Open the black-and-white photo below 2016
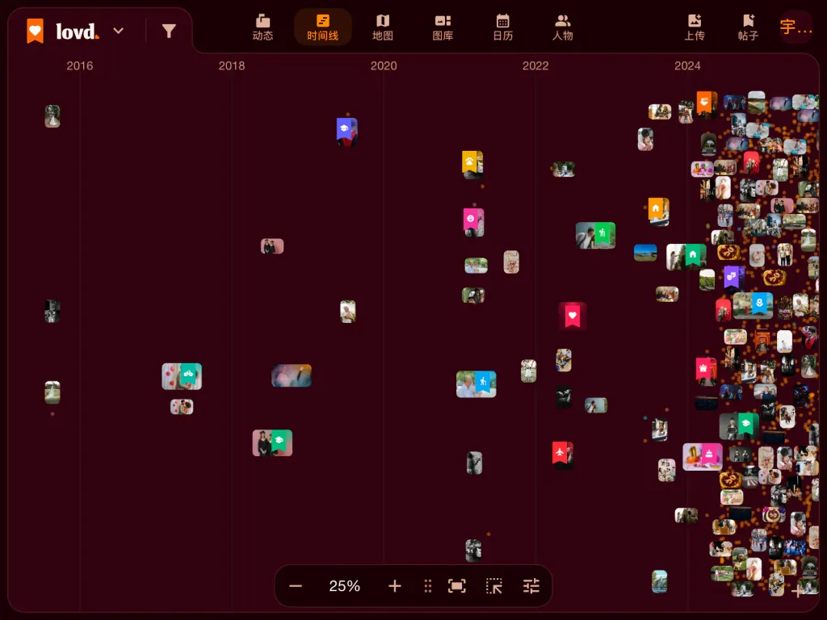Image resolution: width=827 pixels, height=620 pixels. 52,311
